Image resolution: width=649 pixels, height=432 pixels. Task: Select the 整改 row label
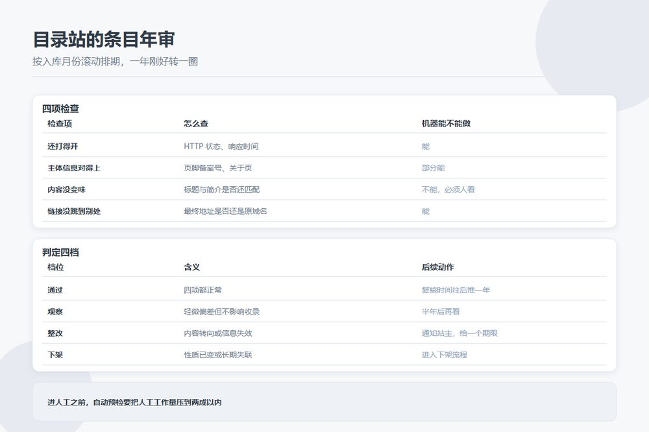tap(55, 333)
